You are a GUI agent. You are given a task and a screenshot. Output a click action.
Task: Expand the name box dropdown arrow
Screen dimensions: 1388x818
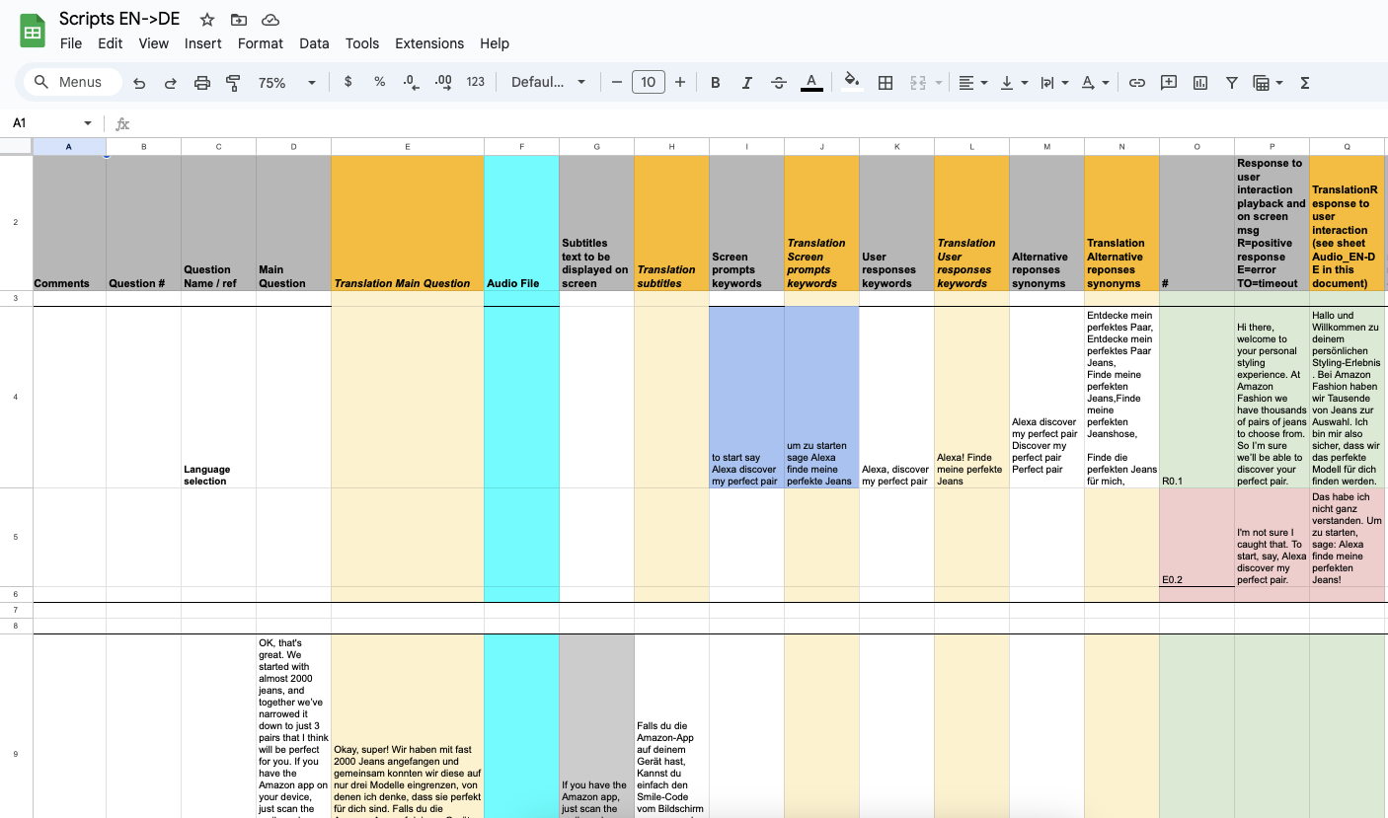(x=88, y=123)
